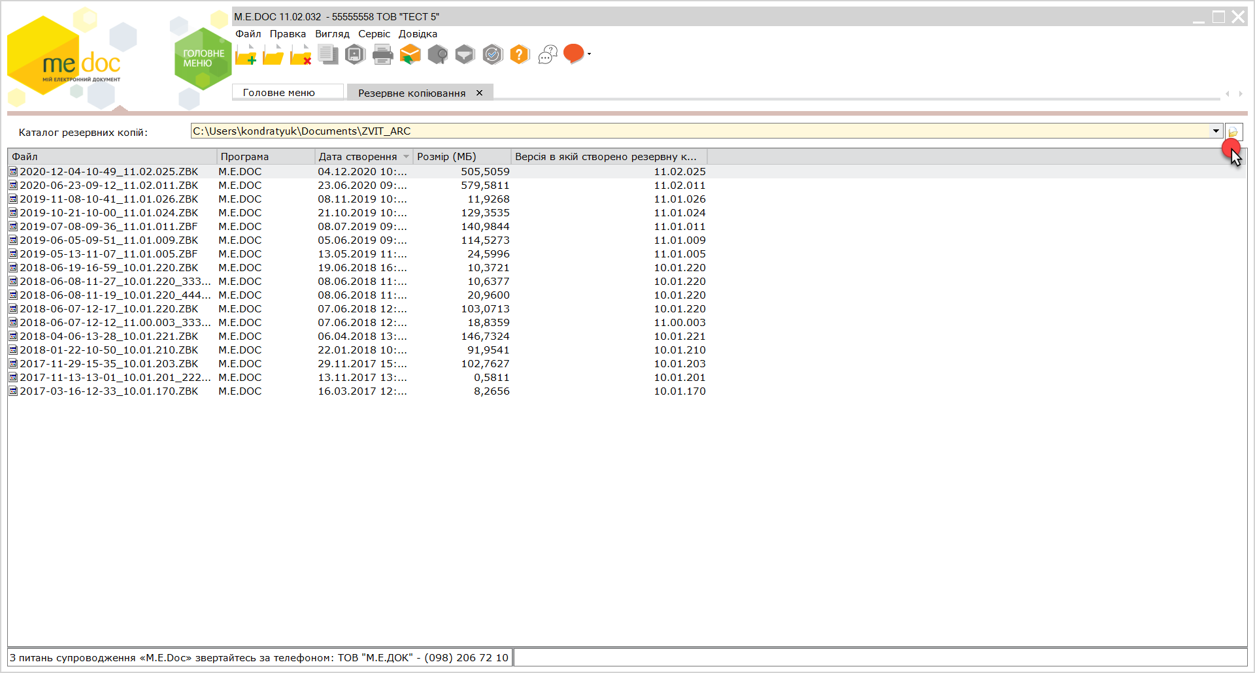Select file 2018-06-07-12-17_10.01.220.ZBK

coord(109,309)
